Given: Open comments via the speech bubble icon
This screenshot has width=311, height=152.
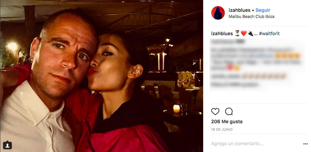Looking at the screenshot, I should coord(229,112).
